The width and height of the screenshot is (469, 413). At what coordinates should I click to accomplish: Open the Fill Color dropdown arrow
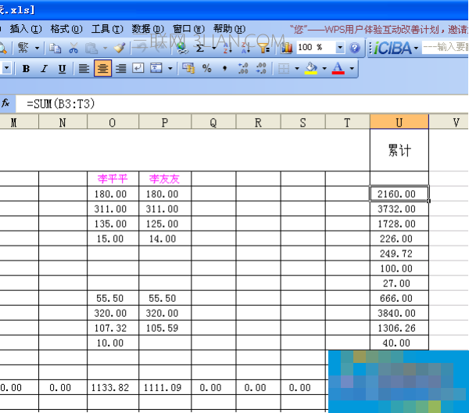324,69
